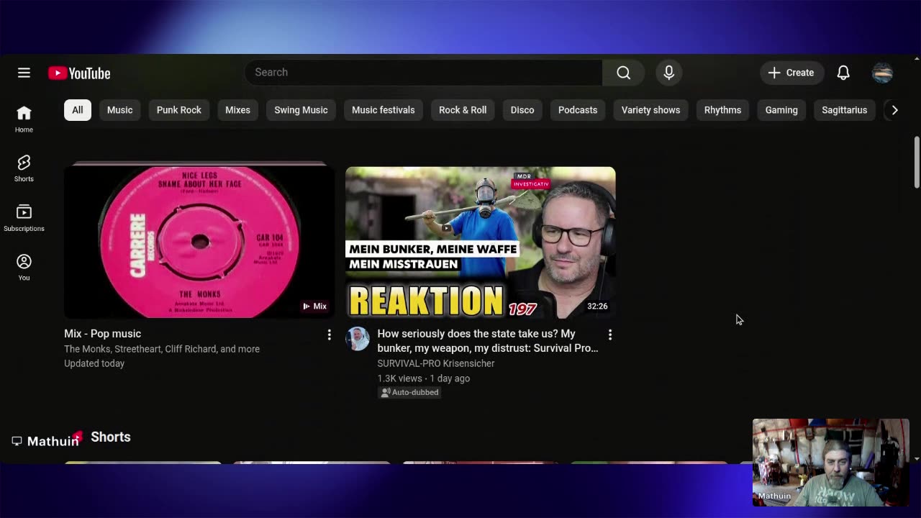Go to Home in the sidebar

[x=24, y=119]
